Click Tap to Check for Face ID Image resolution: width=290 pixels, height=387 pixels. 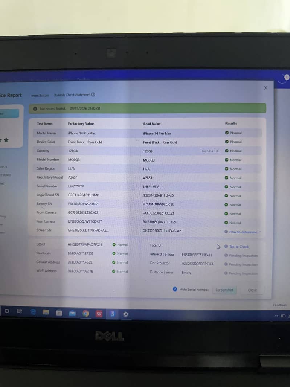[239, 247]
